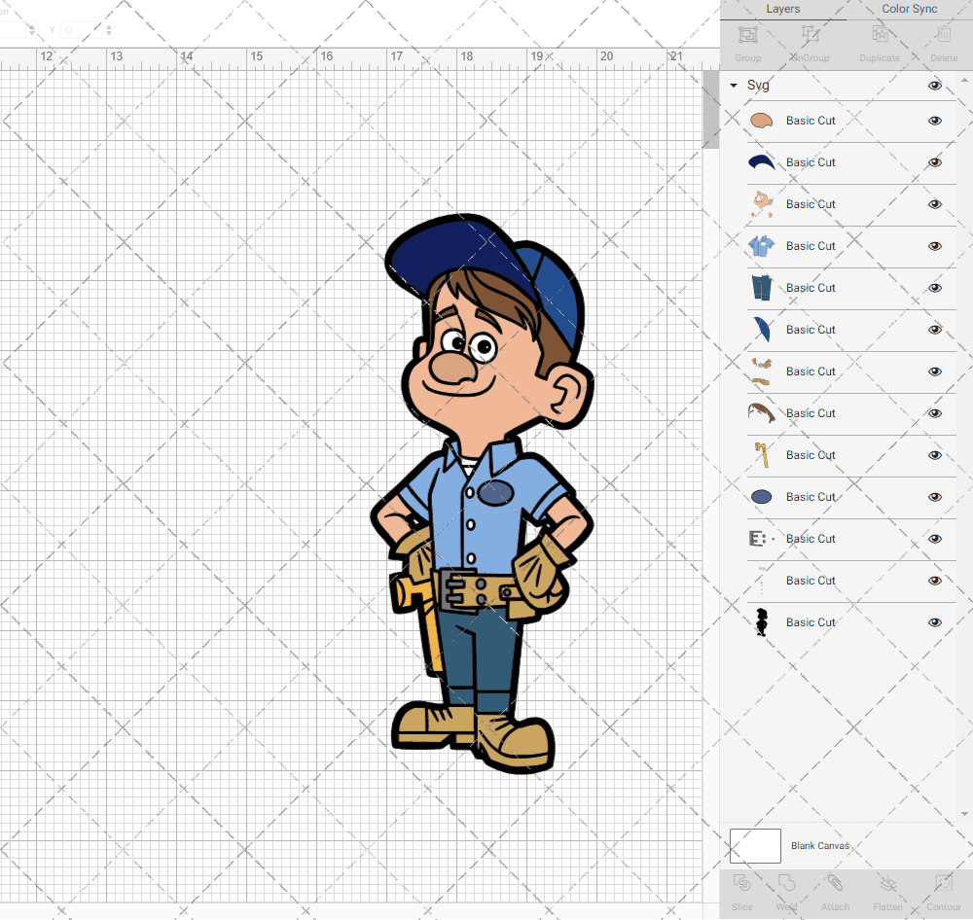Collapse the Svg group arrow
973x920 pixels.
[734, 85]
